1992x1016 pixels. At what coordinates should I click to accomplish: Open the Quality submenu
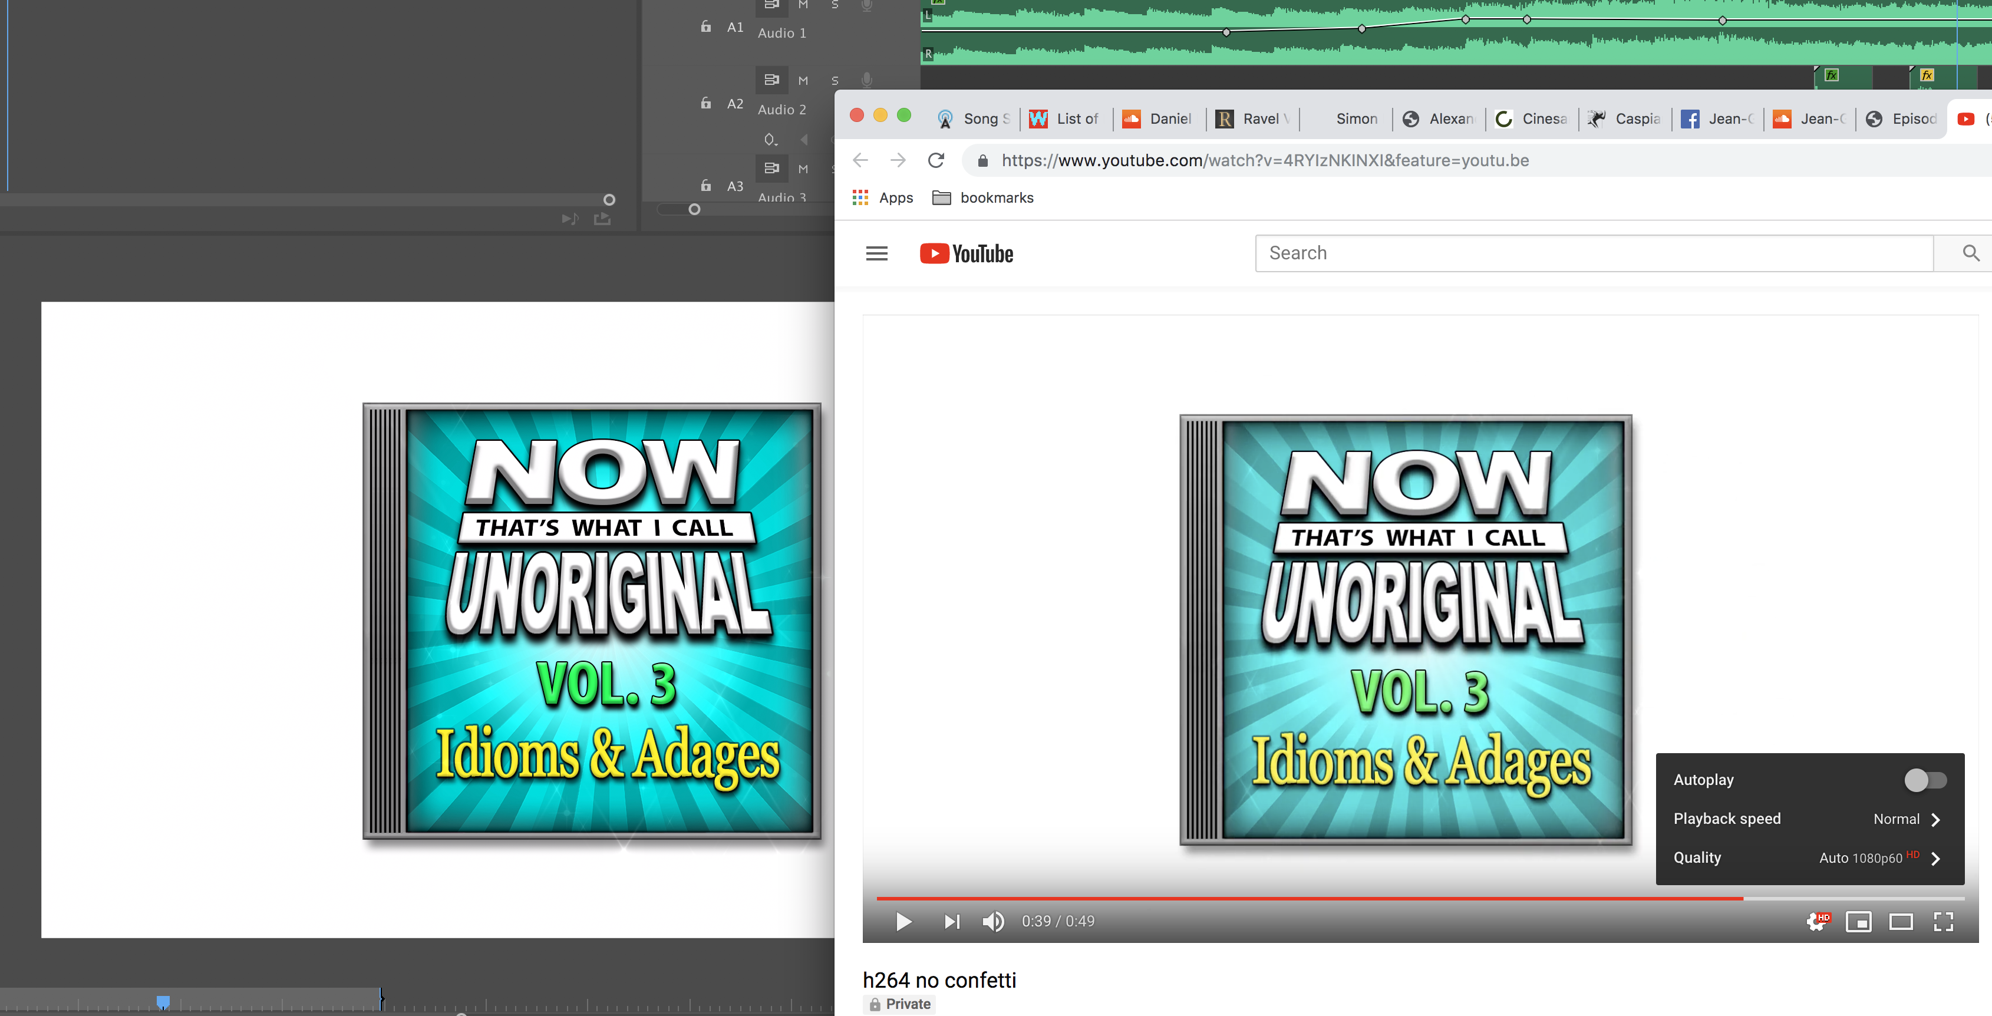1809,858
